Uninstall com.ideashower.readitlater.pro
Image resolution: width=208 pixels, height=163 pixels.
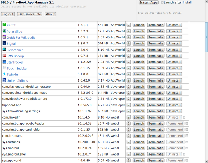174,99
